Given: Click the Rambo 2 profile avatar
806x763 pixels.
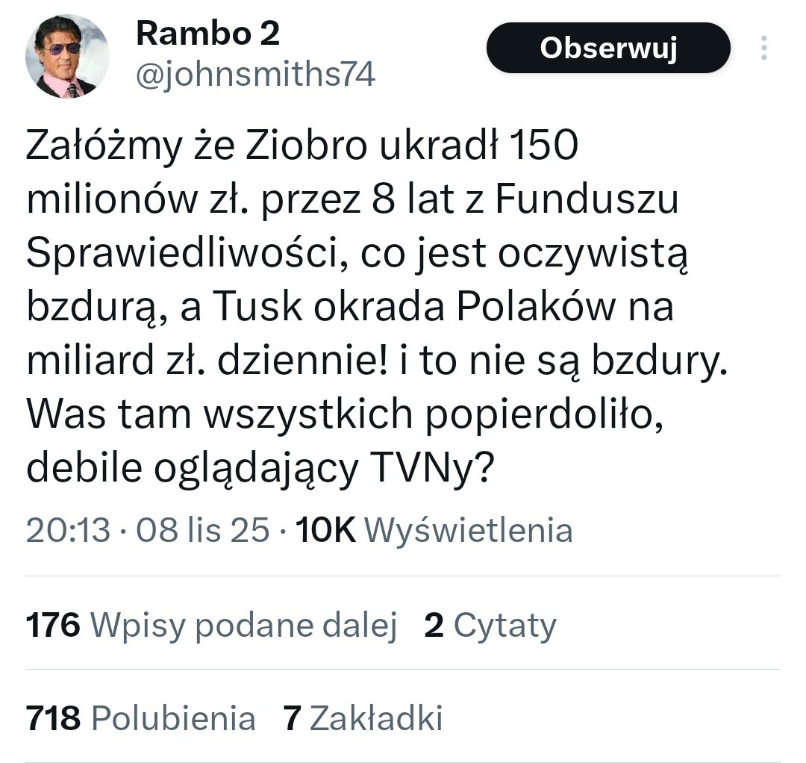Looking at the screenshot, I should (x=67, y=57).
